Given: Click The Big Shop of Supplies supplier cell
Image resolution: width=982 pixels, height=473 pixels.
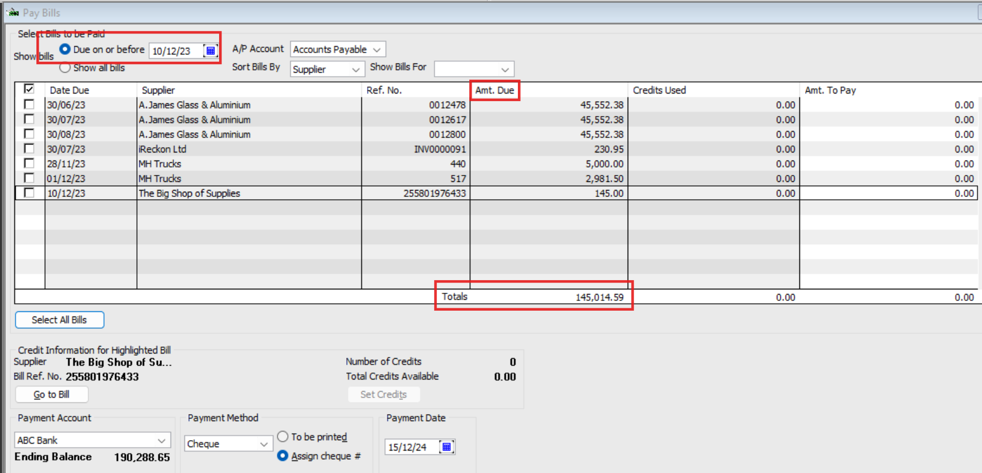Looking at the screenshot, I should coord(249,193).
